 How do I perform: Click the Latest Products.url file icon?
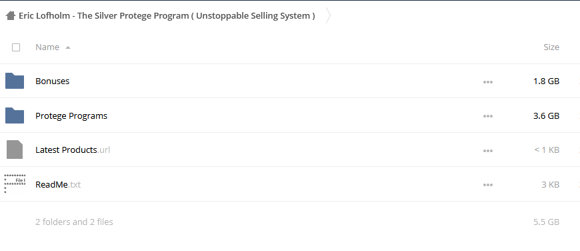[15, 150]
